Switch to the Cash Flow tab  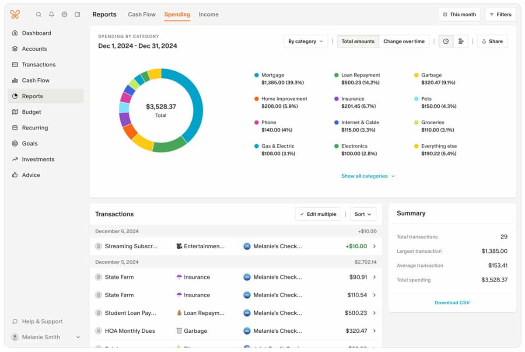tap(142, 14)
